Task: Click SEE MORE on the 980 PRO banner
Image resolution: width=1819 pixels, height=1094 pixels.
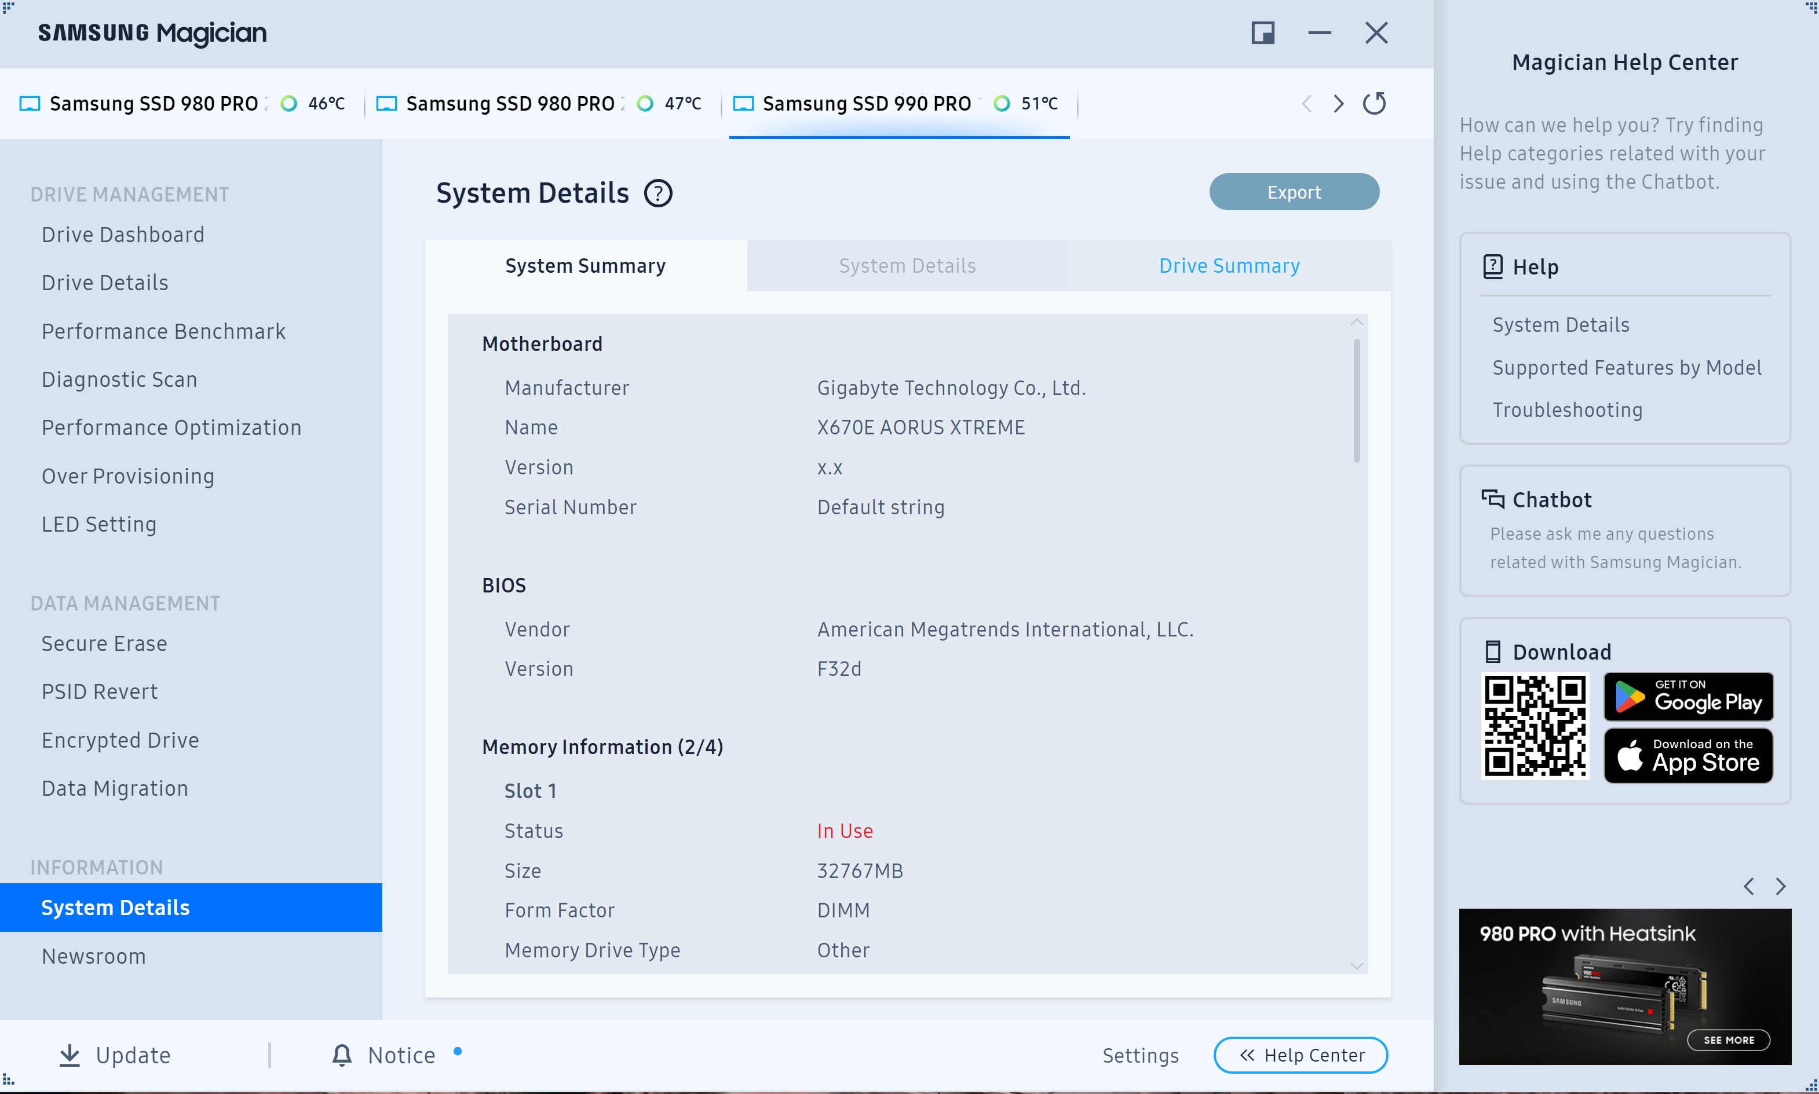Action: [1728, 1040]
